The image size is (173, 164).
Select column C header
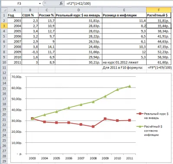[x=47, y=10]
